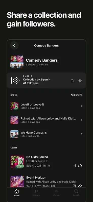Open the Comedy Bangers collection artwork
Screen dimensions: 93x202
[x=17, y=62]
